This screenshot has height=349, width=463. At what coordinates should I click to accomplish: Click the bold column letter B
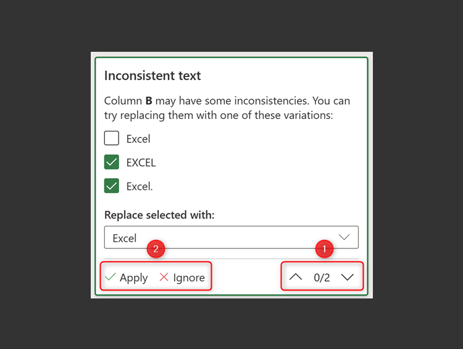pyautogui.click(x=149, y=101)
